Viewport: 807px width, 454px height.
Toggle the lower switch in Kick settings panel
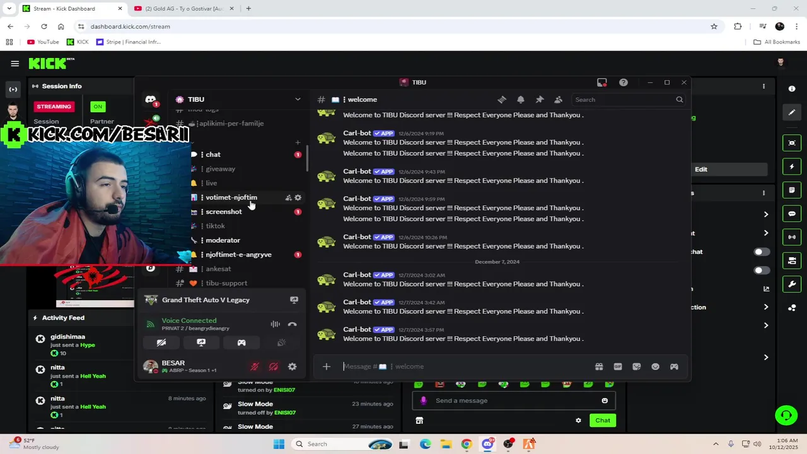[x=762, y=271]
